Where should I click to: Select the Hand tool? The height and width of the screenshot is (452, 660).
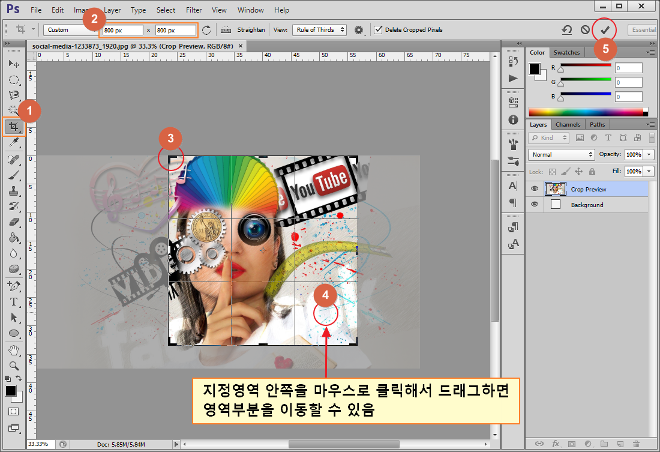[x=14, y=350]
